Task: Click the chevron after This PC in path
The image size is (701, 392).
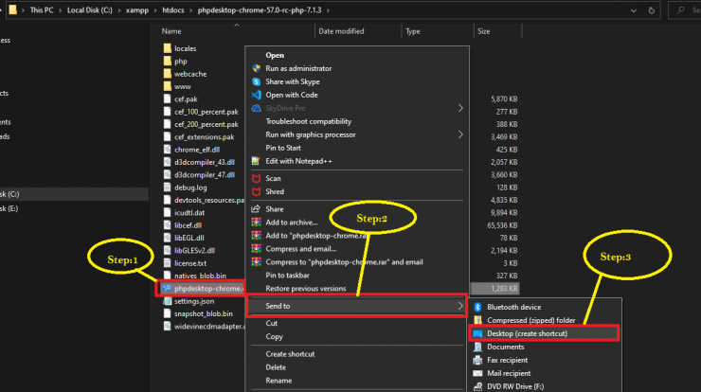Action: (x=61, y=10)
